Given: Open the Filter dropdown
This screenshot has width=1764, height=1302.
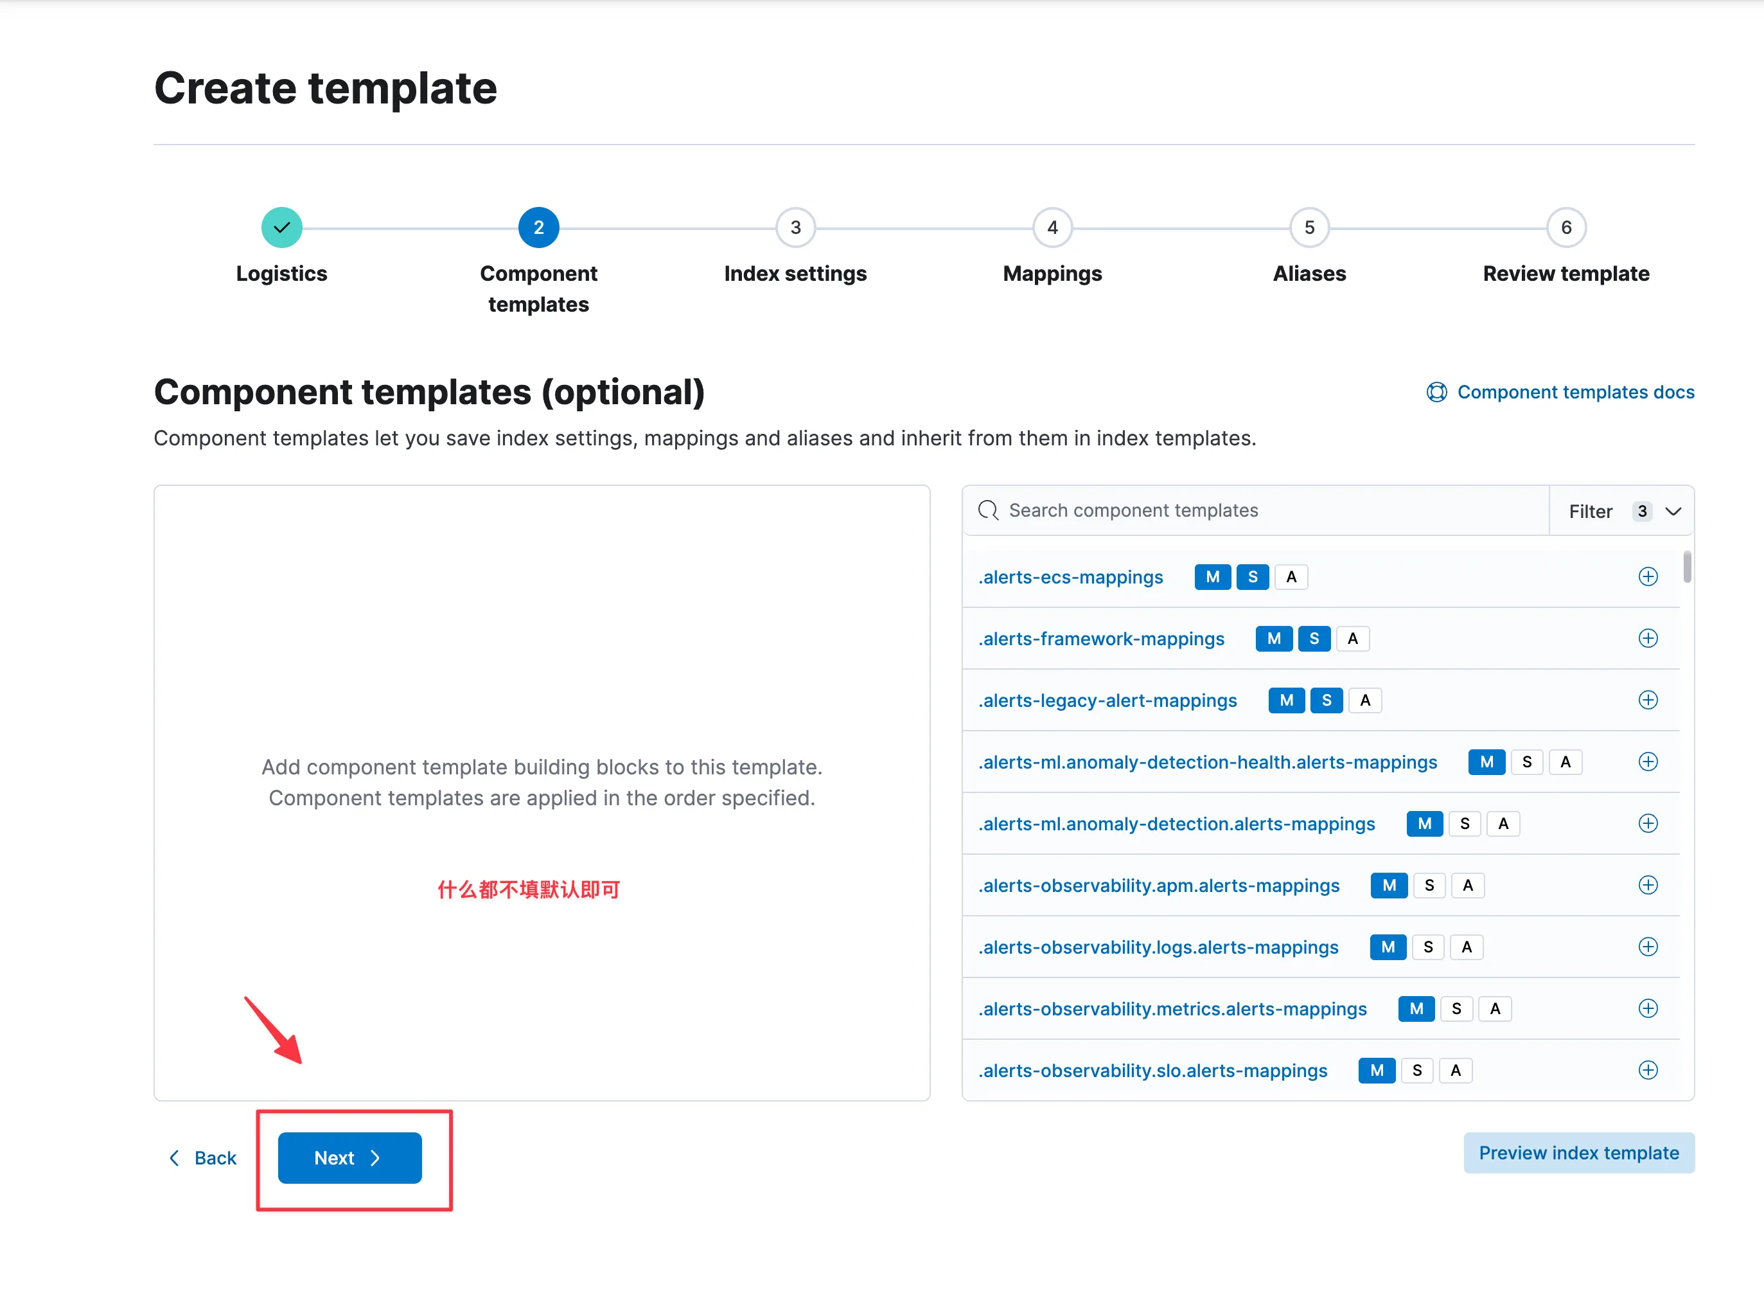Looking at the screenshot, I should (x=1622, y=511).
